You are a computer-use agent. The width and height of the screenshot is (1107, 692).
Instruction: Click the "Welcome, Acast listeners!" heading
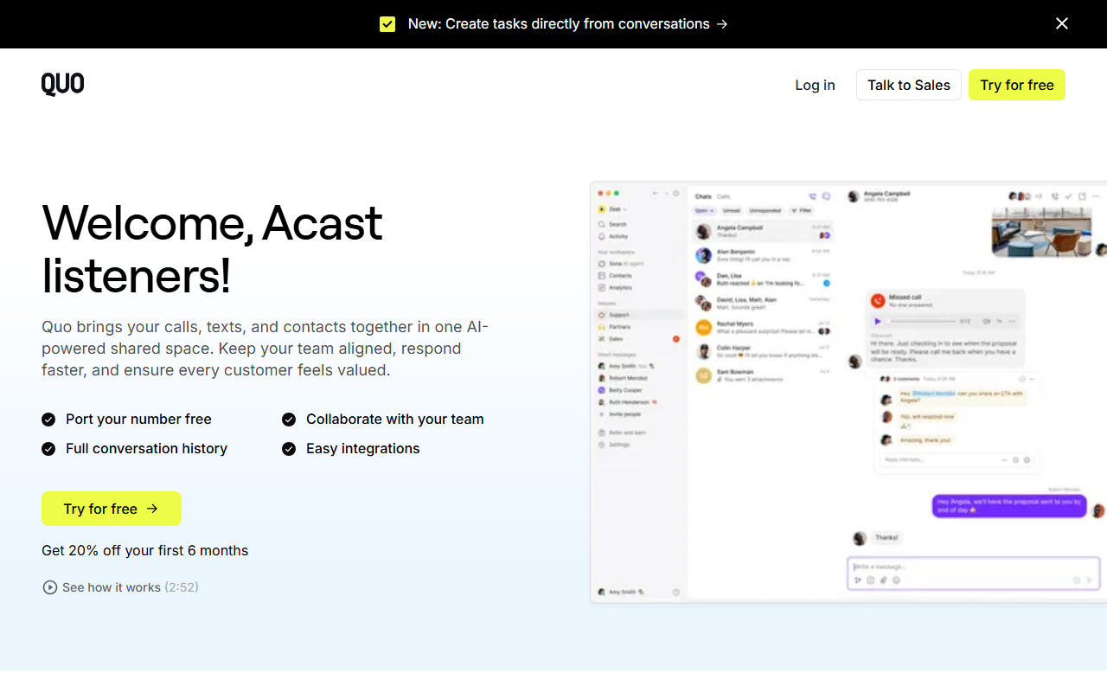click(212, 249)
